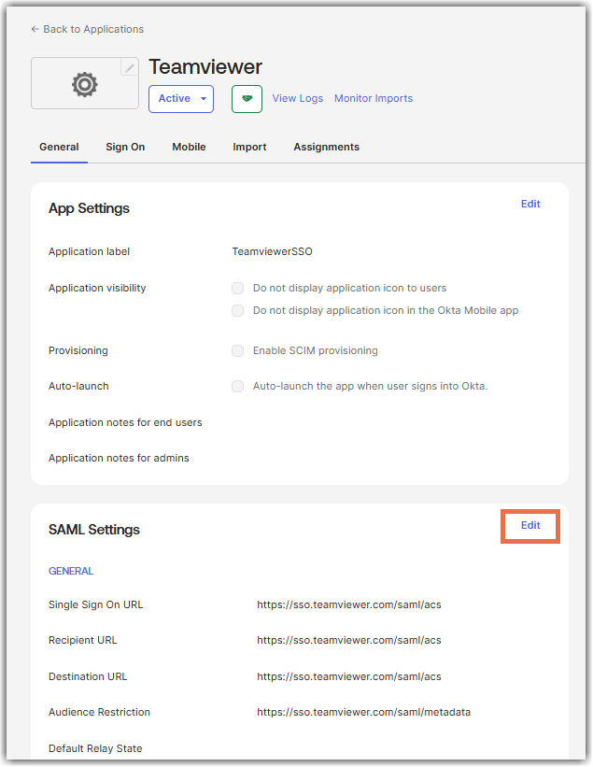The width and height of the screenshot is (593, 767).
Task: Open the View Logs link
Action: click(298, 99)
